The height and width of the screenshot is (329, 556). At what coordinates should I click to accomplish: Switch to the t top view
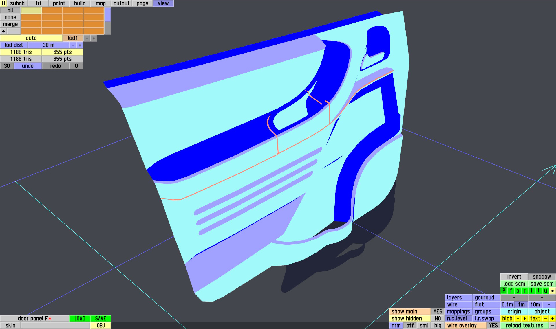tap(538, 291)
